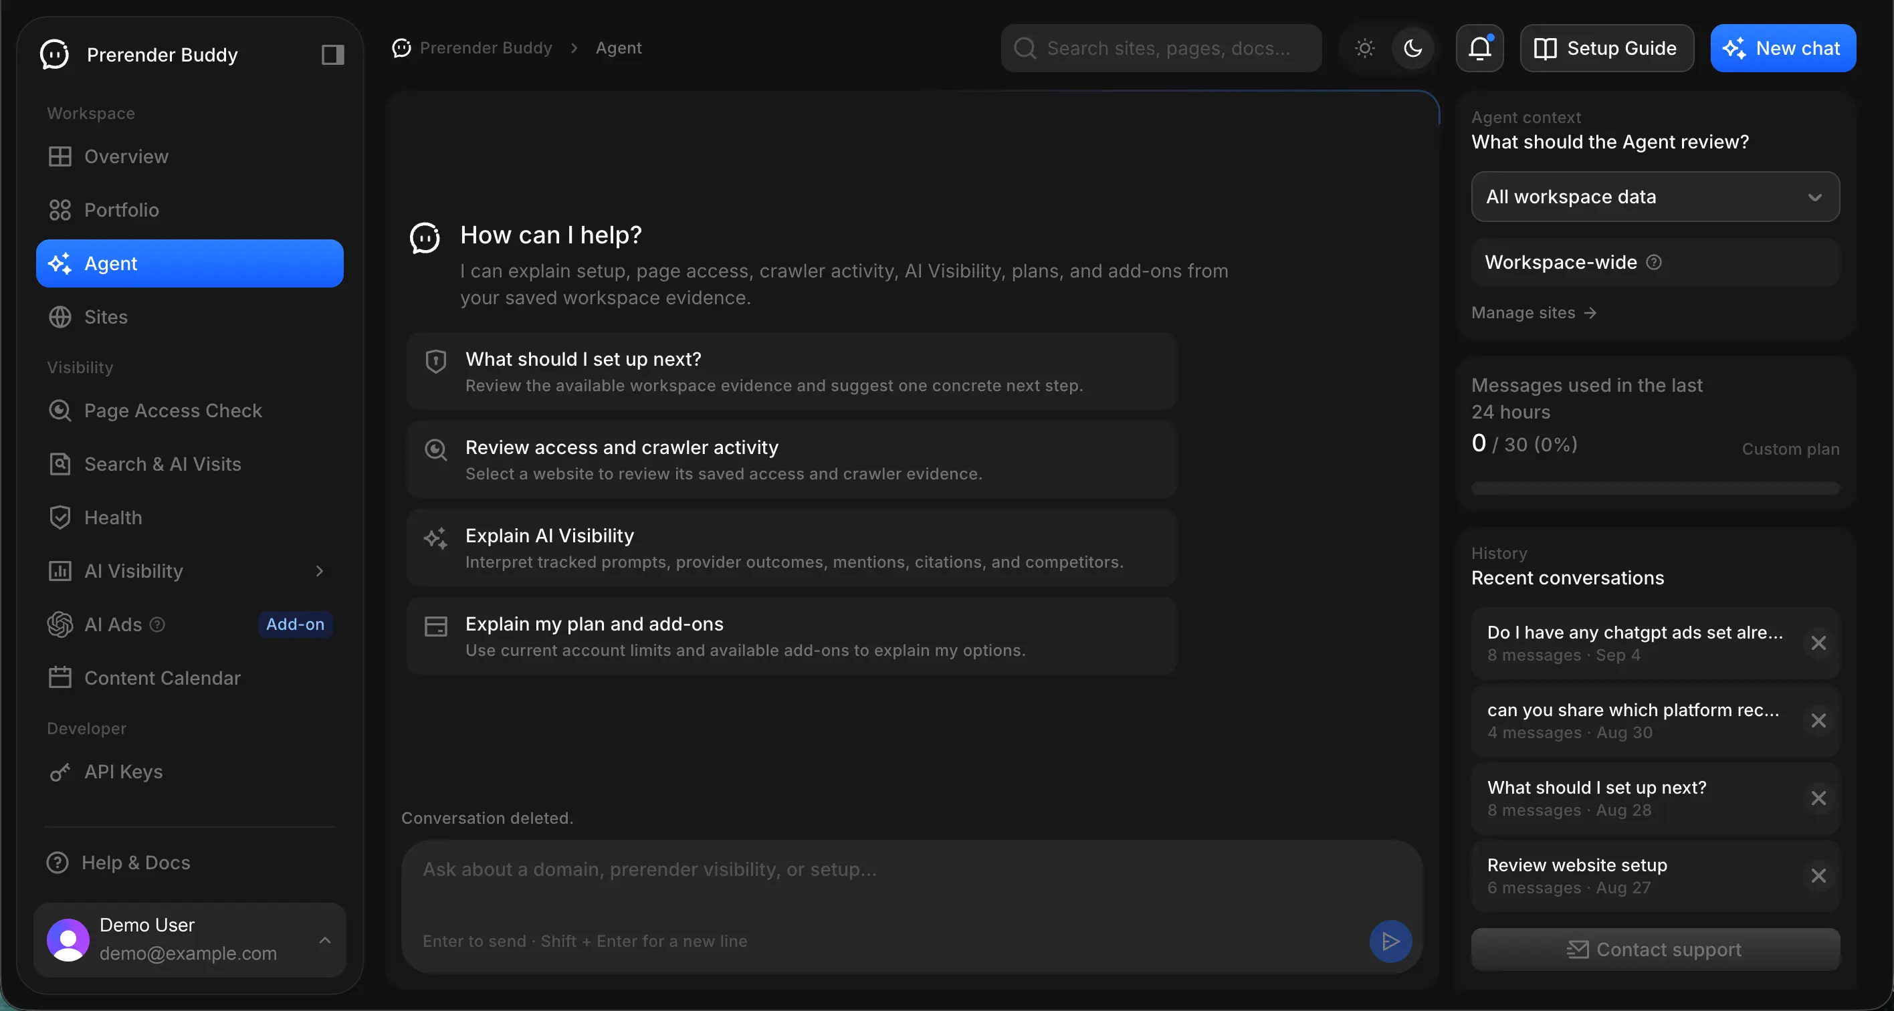Expand the AI Visibility submenu chevron

tap(319, 571)
